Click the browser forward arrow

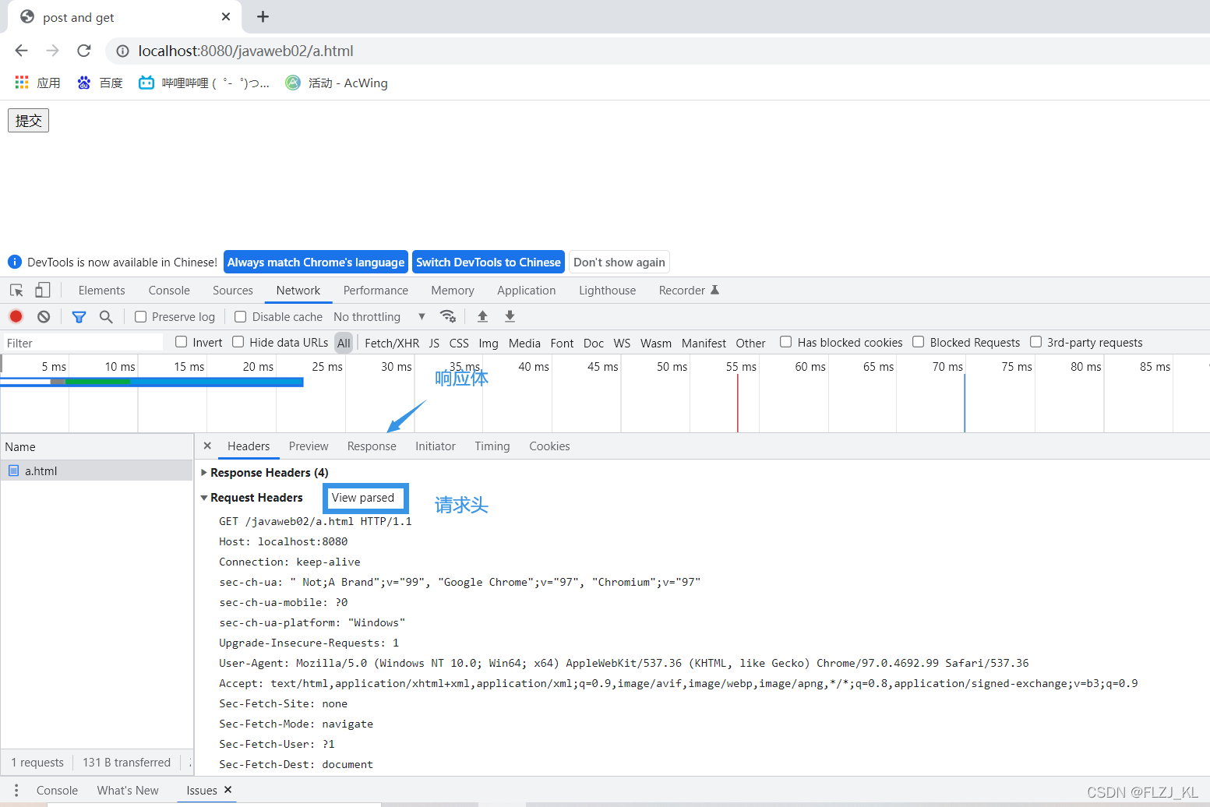click(x=52, y=51)
